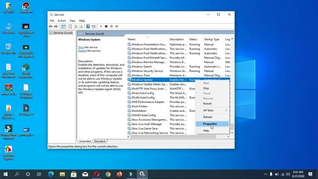Select the WWAN AutoConfig service row
The image size is (318, 179).
(x=161, y=115)
